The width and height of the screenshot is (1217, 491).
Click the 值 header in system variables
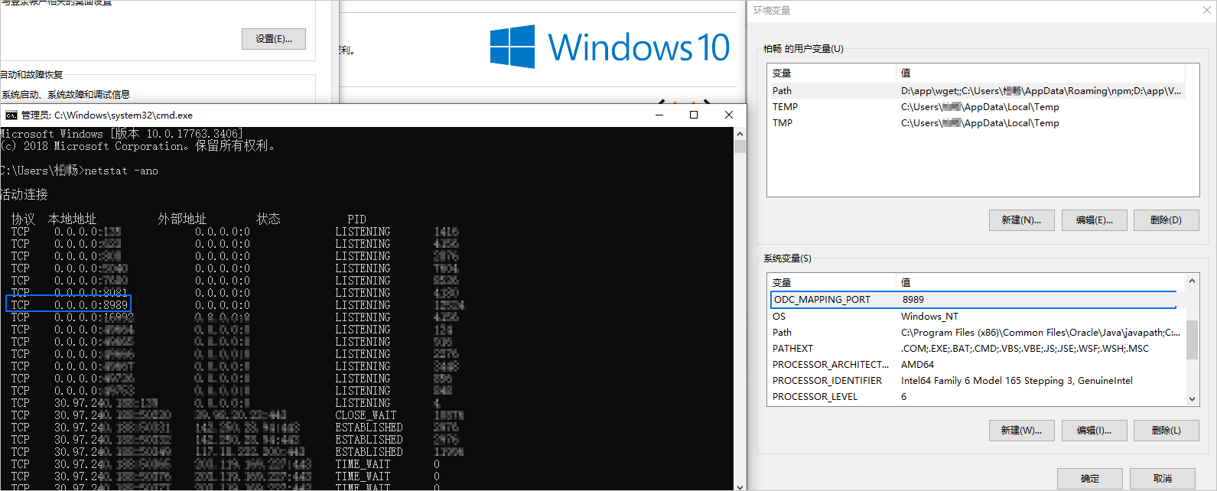(x=1040, y=283)
